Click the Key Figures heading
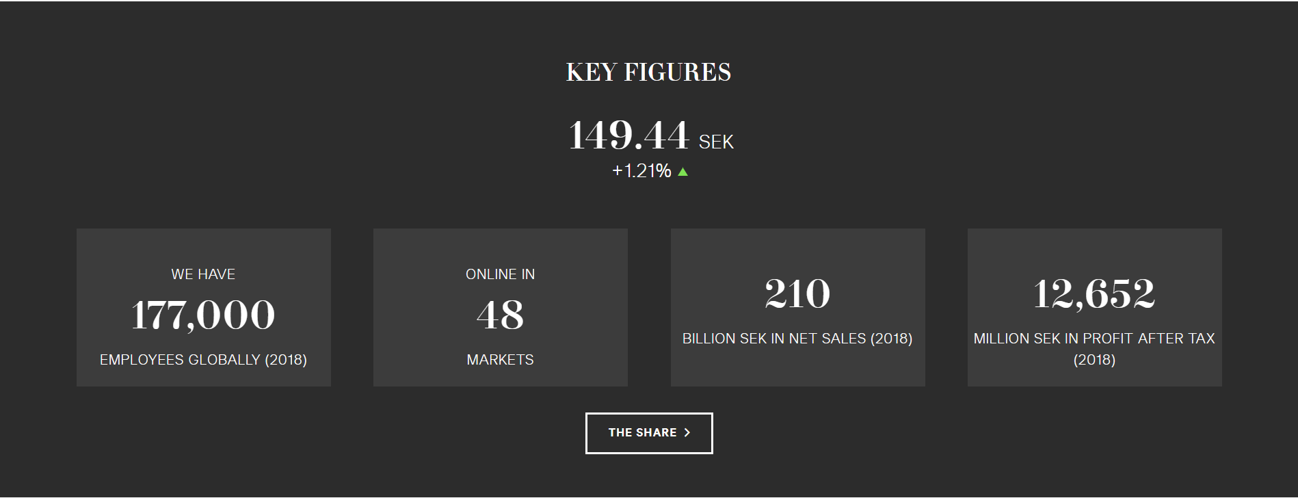This screenshot has height=498, width=1298. point(648,72)
